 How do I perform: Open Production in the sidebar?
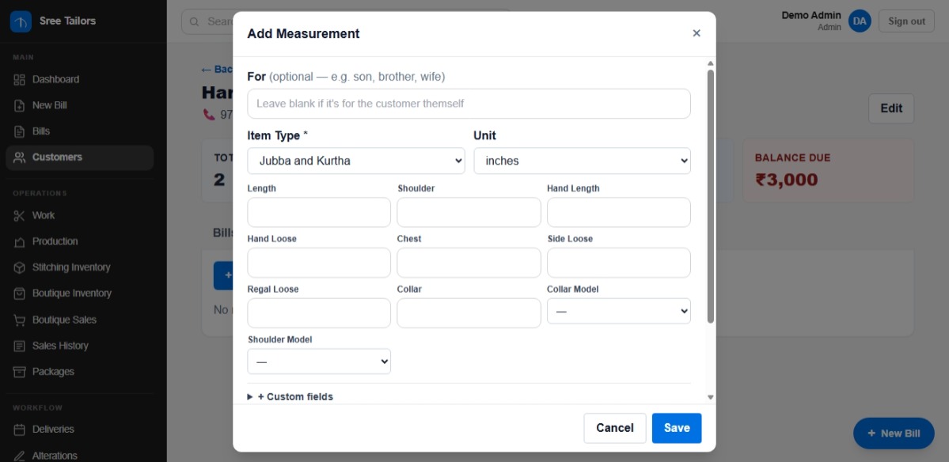point(79,242)
